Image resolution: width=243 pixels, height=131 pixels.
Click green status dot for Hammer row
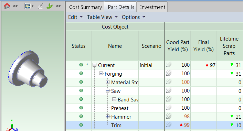[x=81, y=116]
